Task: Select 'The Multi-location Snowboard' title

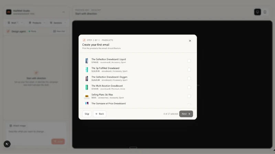Action: click(107, 86)
